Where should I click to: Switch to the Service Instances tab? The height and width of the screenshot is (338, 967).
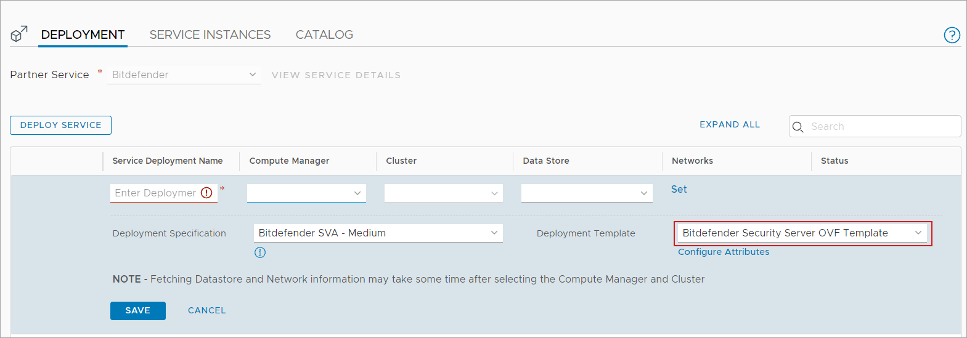coord(210,35)
